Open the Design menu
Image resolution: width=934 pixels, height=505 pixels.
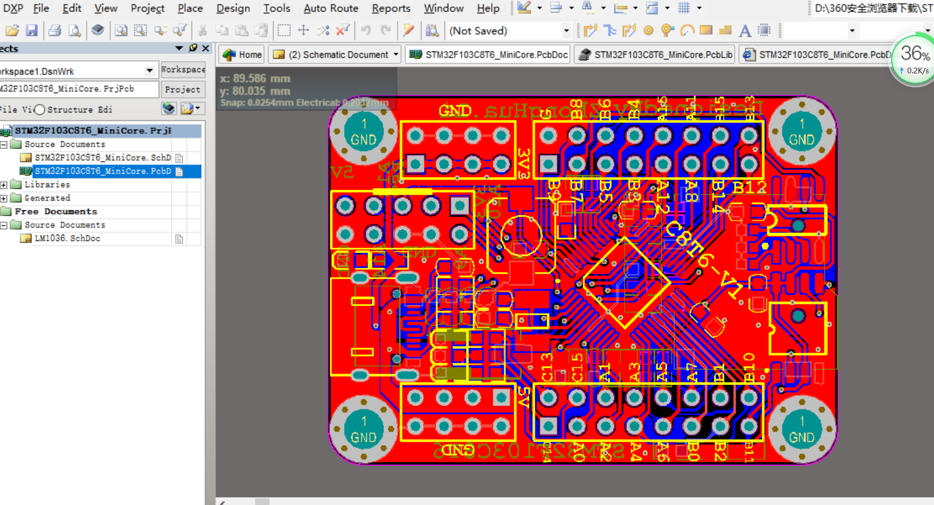pyautogui.click(x=233, y=8)
